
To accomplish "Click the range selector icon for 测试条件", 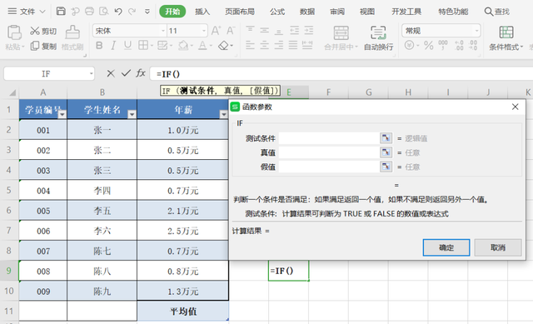I will [x=386, y=138].
